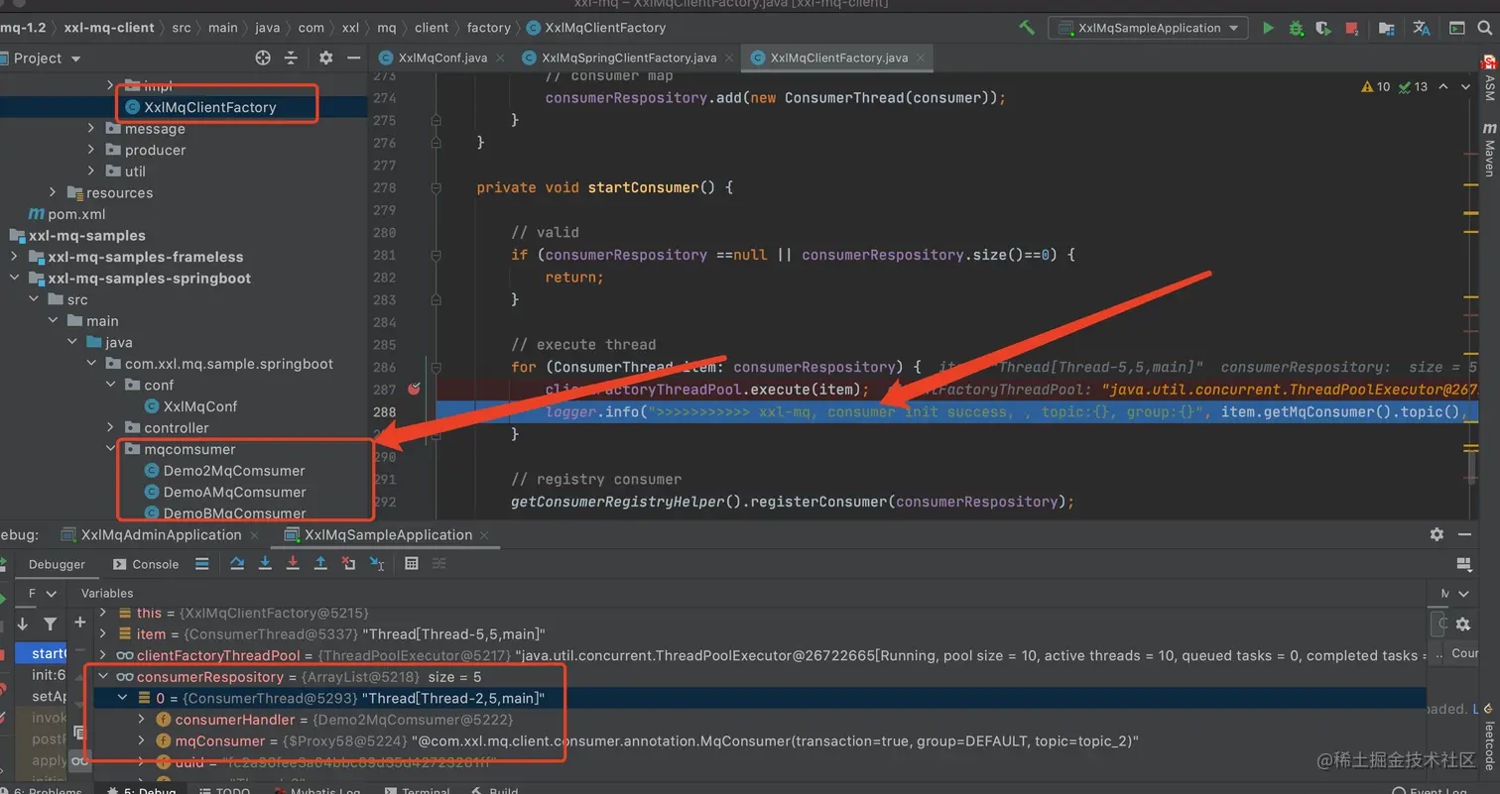The height and width of the screenshot is (794, 1500).
Task: Click the factory breadcrumb in navigation bar
Action: (488, 28)
